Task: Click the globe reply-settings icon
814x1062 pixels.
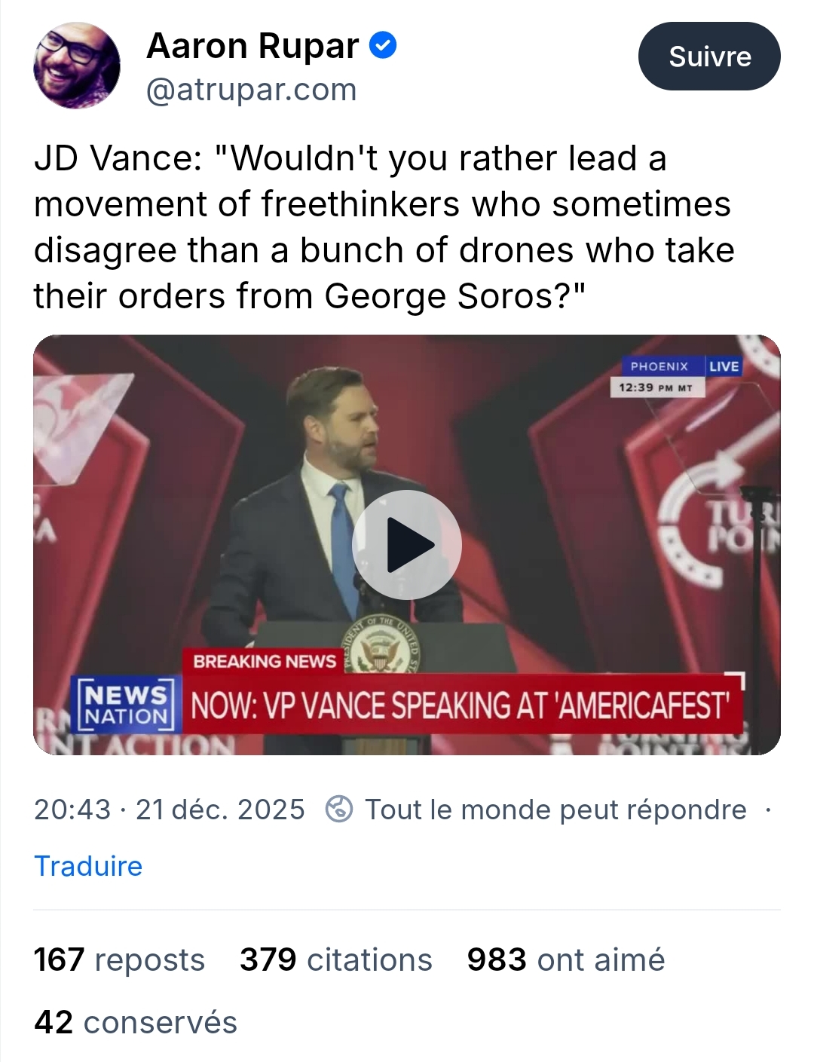Action: point(338,809)
